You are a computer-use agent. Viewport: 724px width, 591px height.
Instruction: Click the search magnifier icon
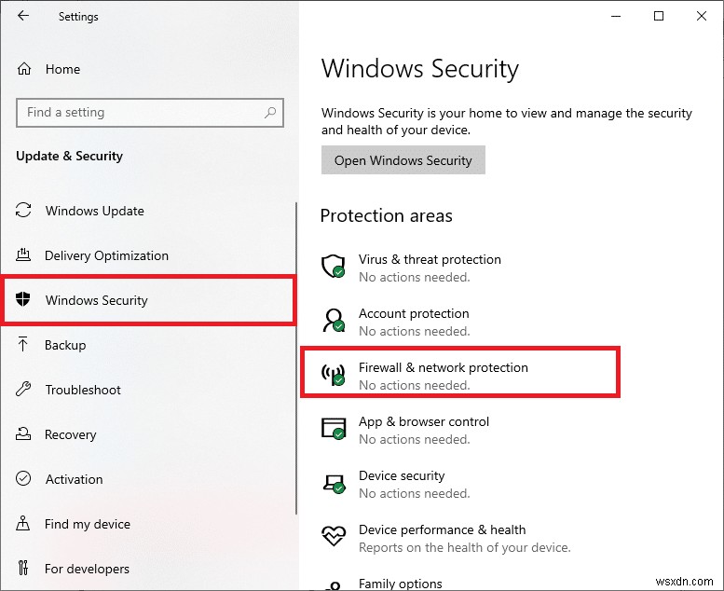[270, 113]
